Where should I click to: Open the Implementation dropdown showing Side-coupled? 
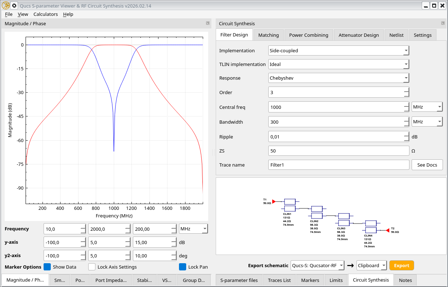339,50
